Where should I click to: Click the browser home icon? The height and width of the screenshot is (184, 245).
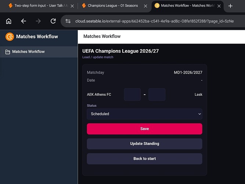point(8,21)
